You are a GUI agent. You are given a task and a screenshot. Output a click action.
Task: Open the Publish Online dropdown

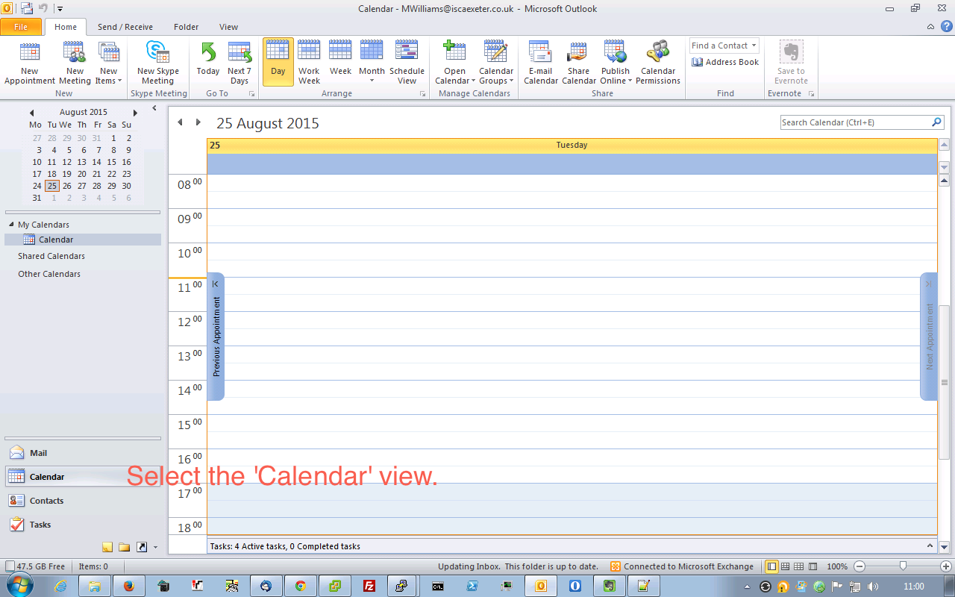(616, 63)
